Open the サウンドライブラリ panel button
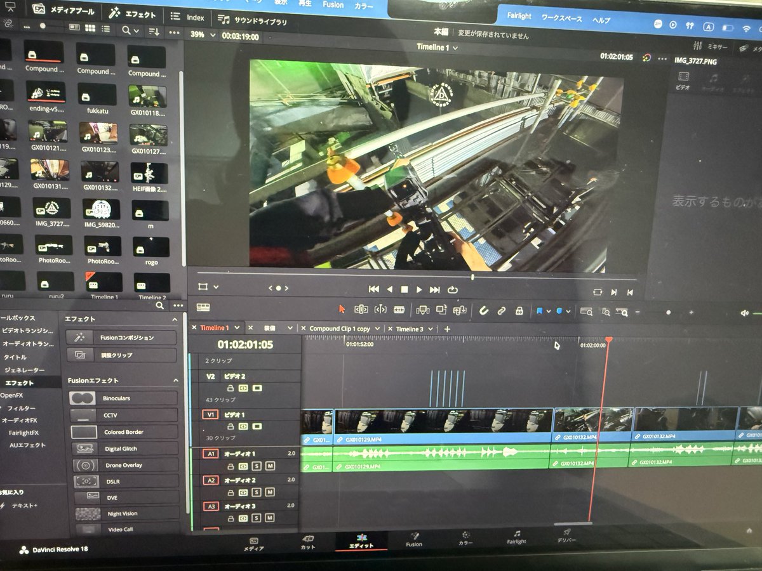Image resolution: width=762 pixels, height=571 pixels. (x=252, y=20)
